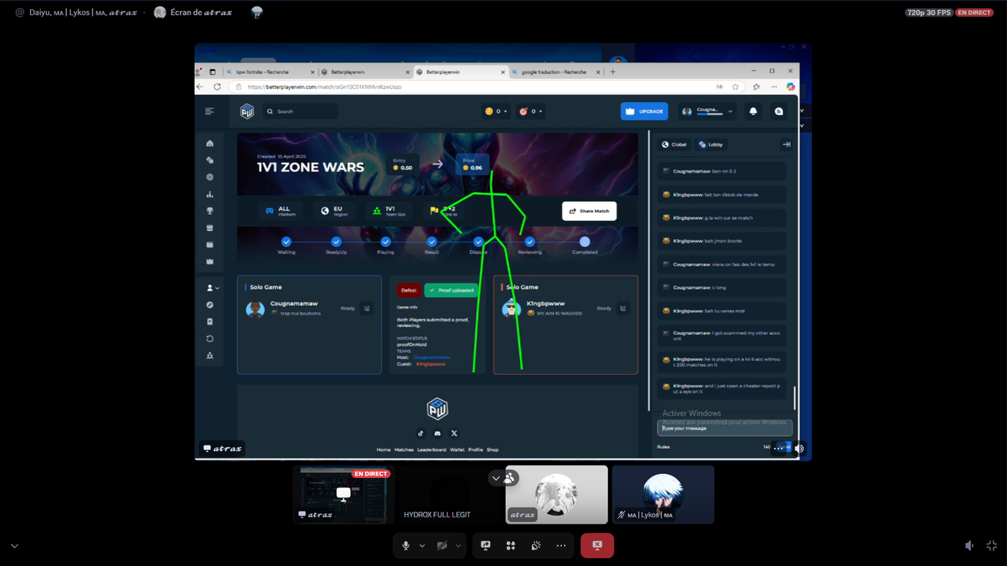Click the 720p 30 FPS quality badge
1007x566 pixels.
click(x=928, y=13)
